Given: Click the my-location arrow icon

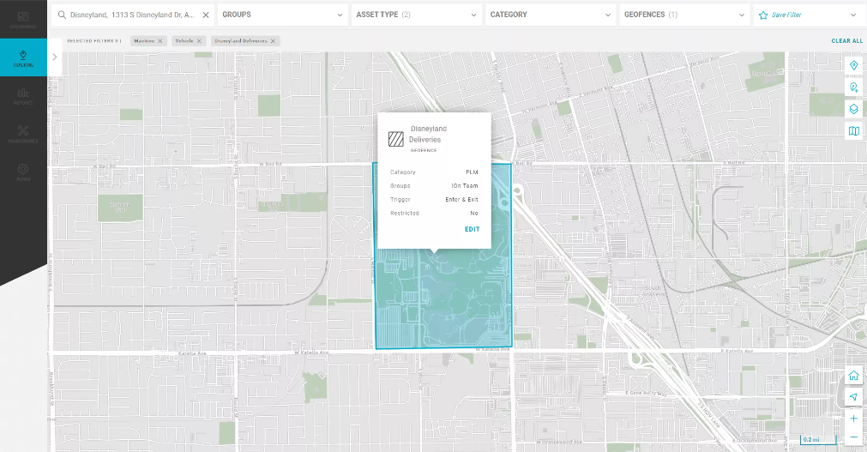Looking at the screenshot, I should (854, 396).
